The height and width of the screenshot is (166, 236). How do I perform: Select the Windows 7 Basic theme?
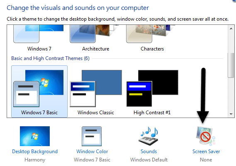(39, 91)
